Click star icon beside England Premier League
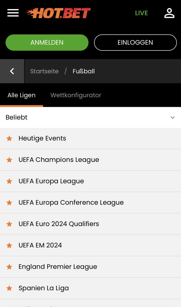 [9, 267]
